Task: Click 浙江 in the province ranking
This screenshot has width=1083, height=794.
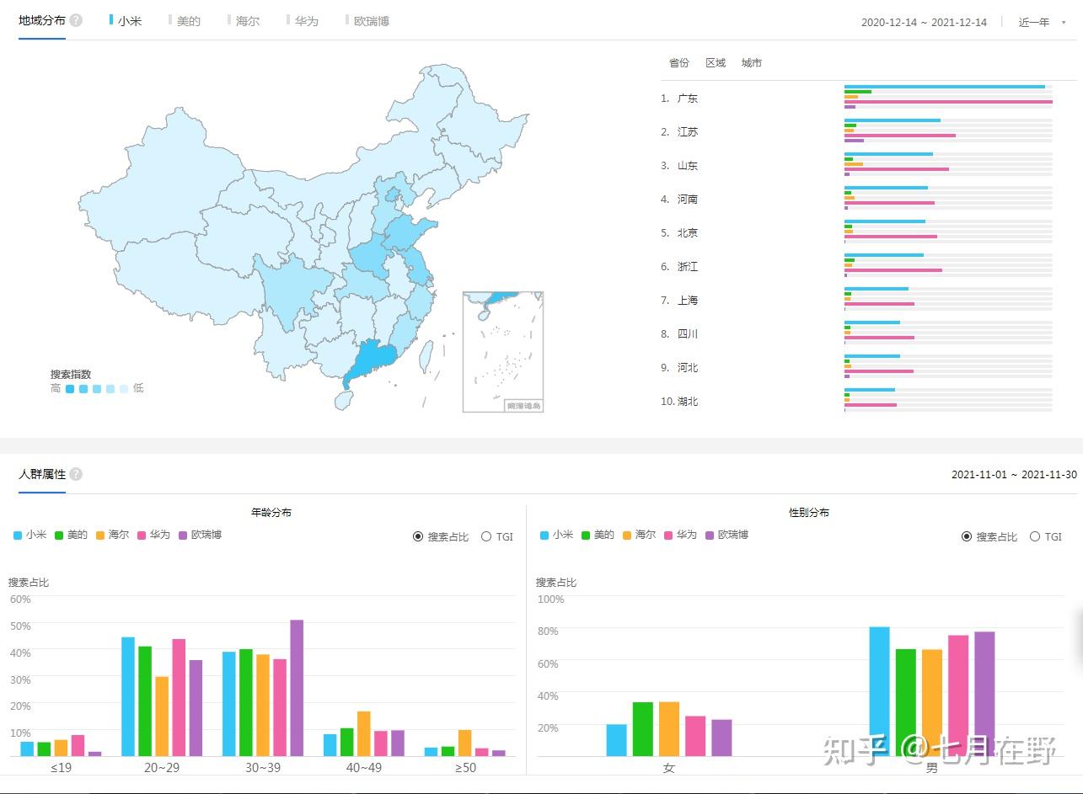Action: point(688,267)
